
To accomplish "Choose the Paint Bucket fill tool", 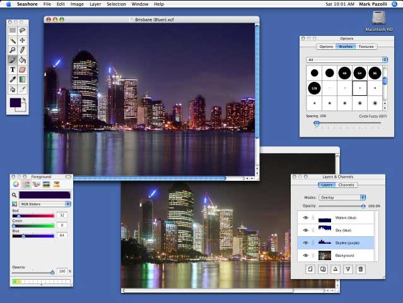I will pyautogui.click(x=23, y=59).
